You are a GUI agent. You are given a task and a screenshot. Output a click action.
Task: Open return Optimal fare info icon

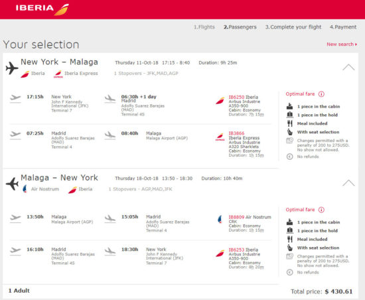pos(321,210)
